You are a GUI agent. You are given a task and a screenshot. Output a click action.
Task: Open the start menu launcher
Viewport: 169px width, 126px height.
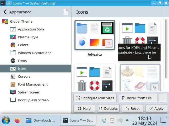click(6, 120)
